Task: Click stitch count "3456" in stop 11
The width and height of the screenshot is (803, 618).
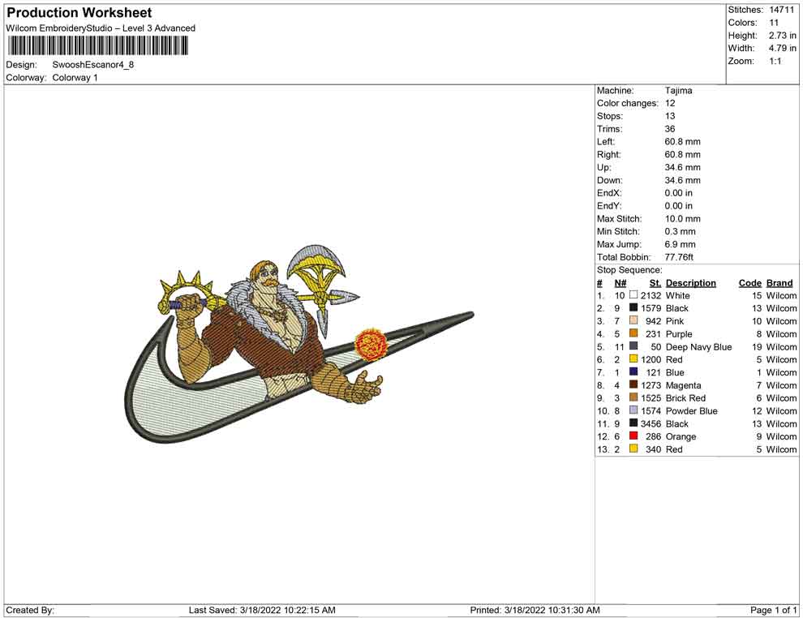Action: pos(651,423)
